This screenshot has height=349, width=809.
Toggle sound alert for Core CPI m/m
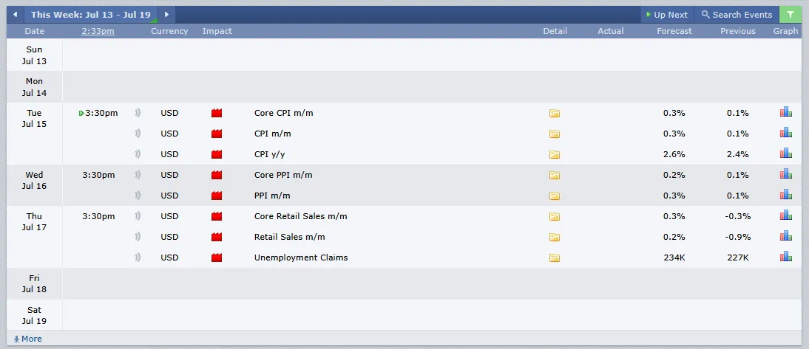click(138, 113)
